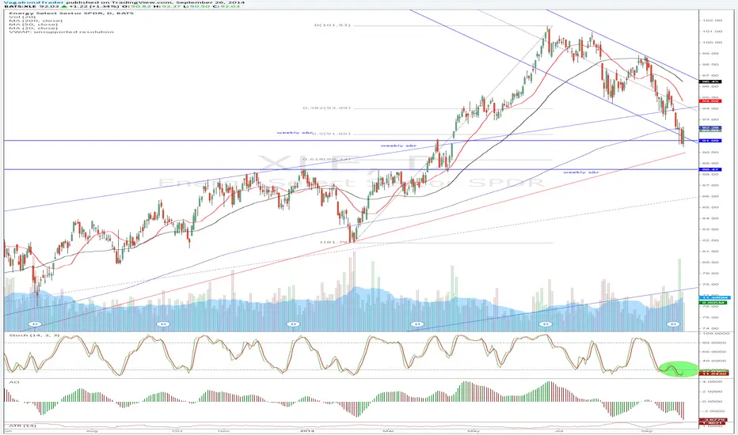Screen dimensions: 738x435
Task: Select the AO indicator pane label
Action: (13, 382)
